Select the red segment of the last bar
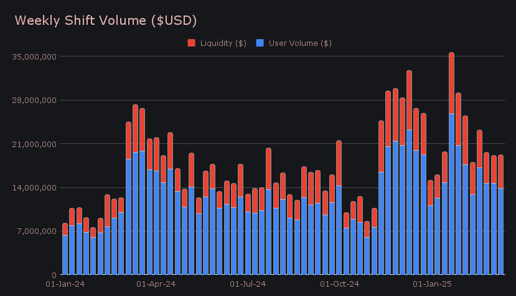The height and width of the screenshot is (296, 516). tap(500, 171)
